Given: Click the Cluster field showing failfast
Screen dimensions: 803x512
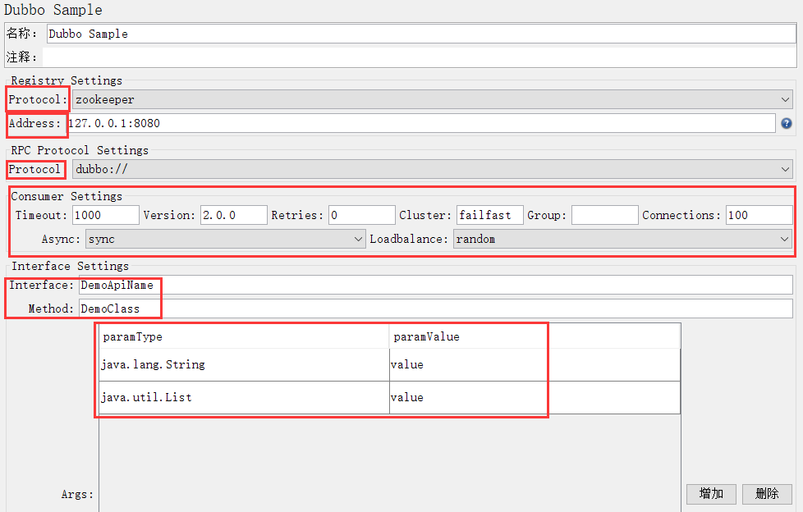Looking at the screenshot, I should (489, 215).
